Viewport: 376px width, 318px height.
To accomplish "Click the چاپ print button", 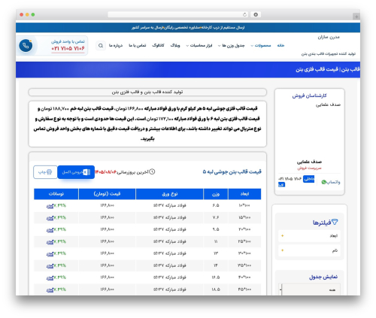I will pos(45,172).
